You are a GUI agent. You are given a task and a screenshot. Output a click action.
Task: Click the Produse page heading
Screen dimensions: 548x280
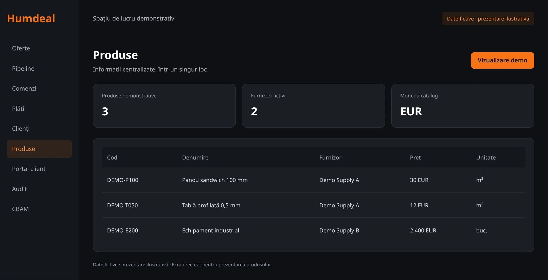pos(115,55)
